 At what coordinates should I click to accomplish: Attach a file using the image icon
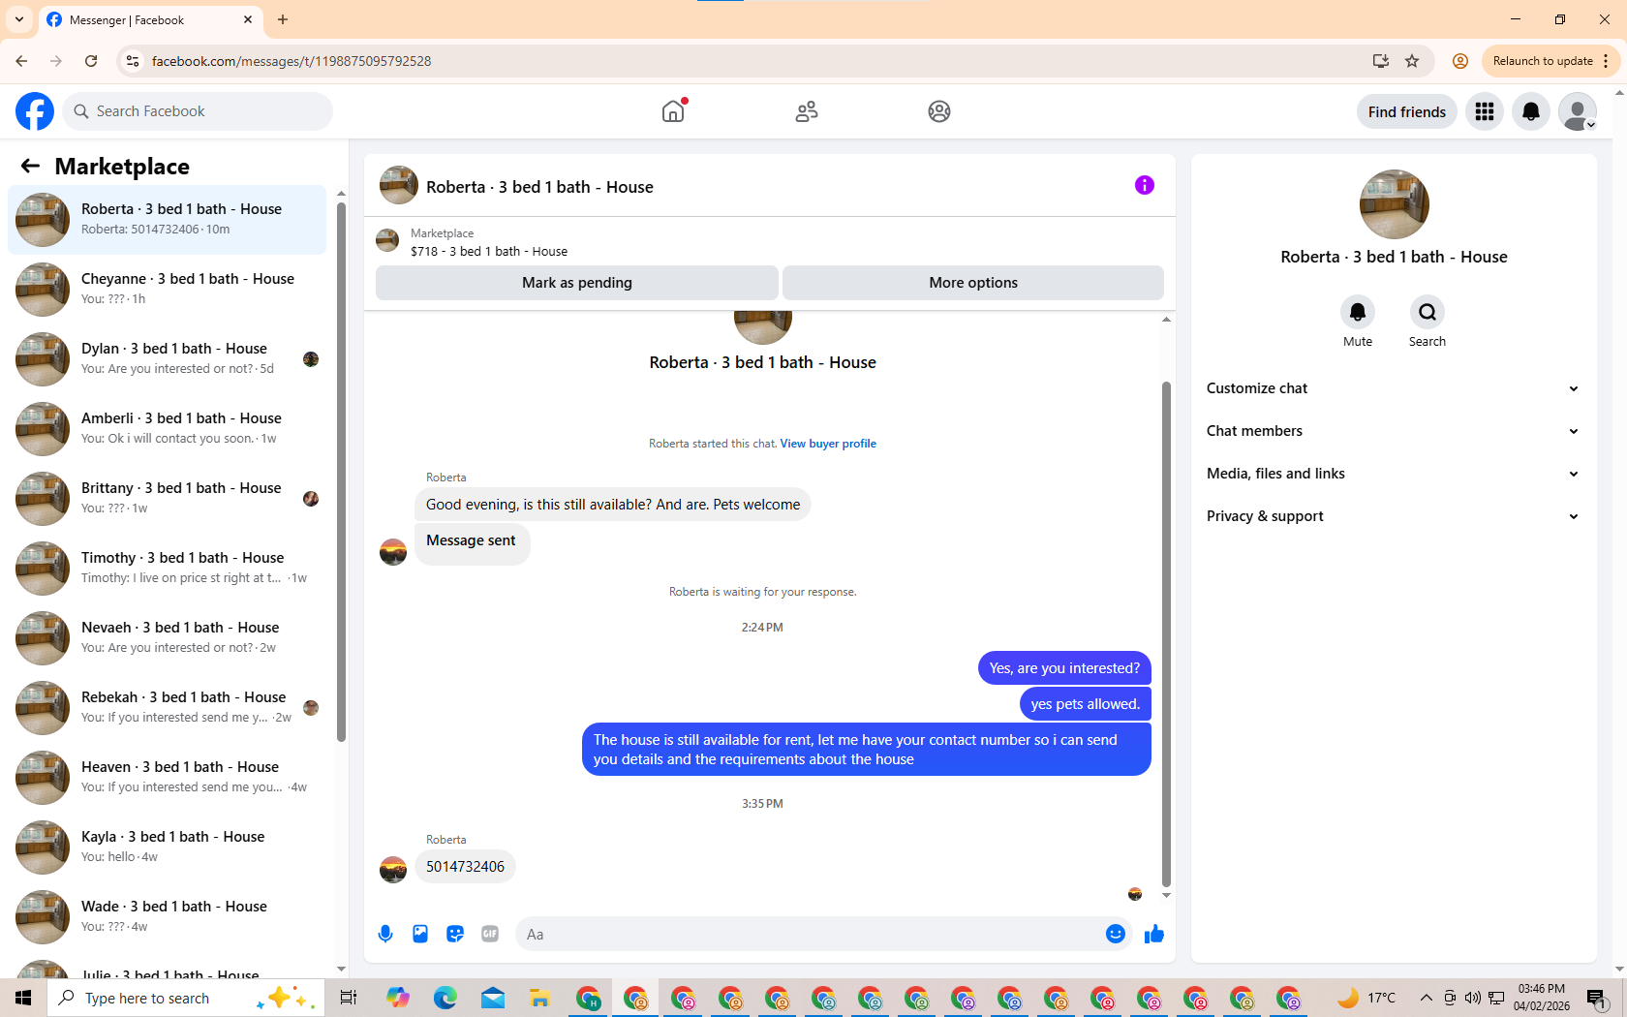coord(420,934)
